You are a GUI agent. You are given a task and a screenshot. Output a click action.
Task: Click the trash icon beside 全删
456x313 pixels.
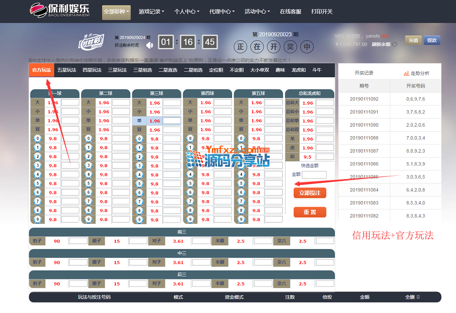[418, 297]
